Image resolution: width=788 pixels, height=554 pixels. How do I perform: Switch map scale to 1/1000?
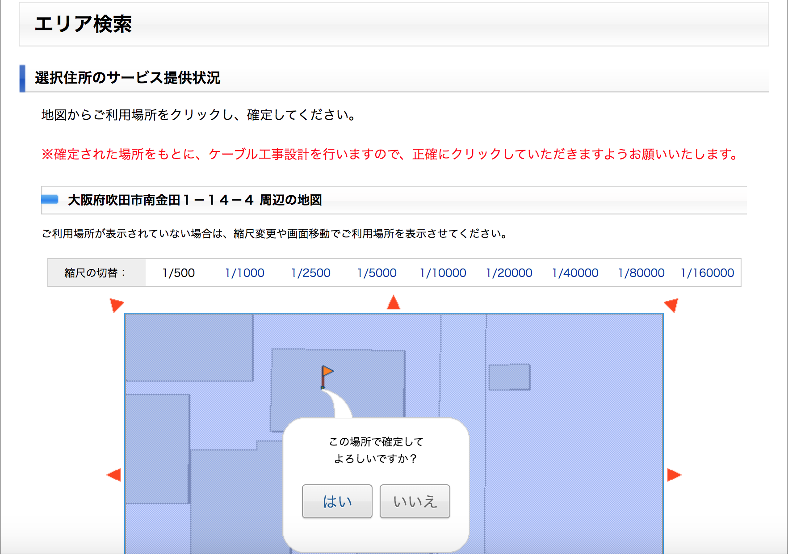click(x=244, y=273)
